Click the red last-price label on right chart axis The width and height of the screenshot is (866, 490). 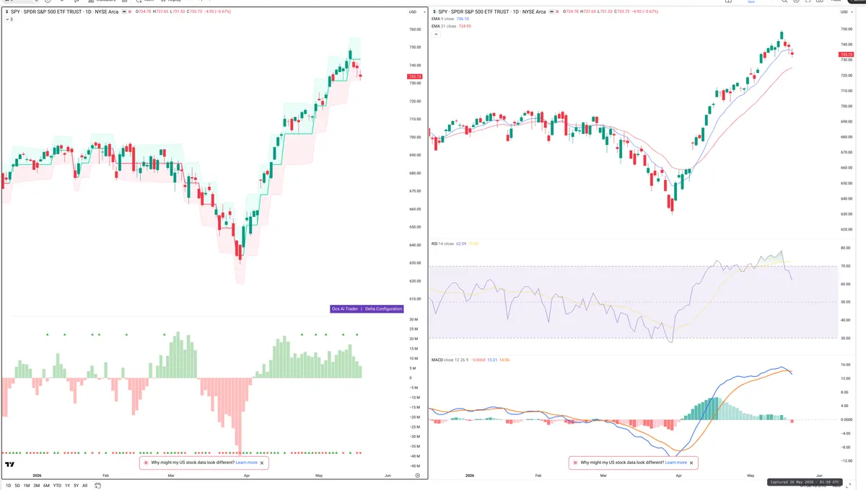pos(846,55)
